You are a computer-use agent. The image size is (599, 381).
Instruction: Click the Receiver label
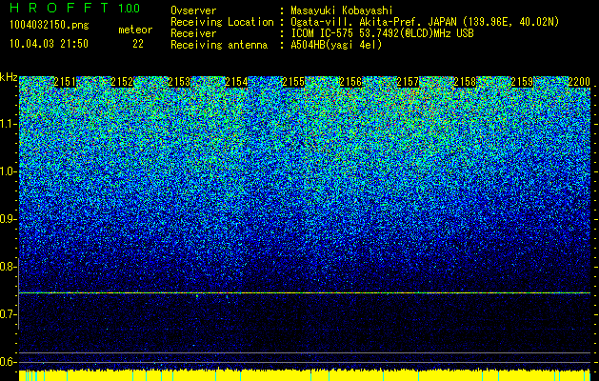point(193,33)
